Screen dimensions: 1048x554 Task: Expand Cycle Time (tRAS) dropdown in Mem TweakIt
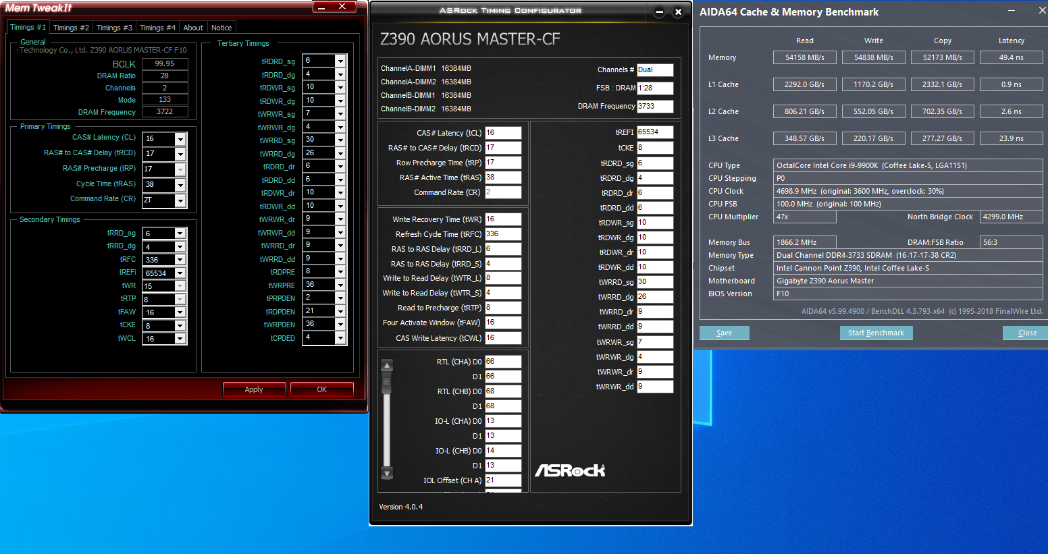coord(180,185)
